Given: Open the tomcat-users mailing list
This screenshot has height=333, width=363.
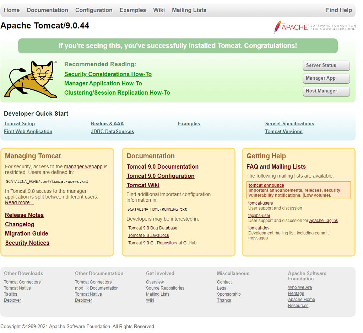Looking at the screenshot, I should (x=260, y=203).
